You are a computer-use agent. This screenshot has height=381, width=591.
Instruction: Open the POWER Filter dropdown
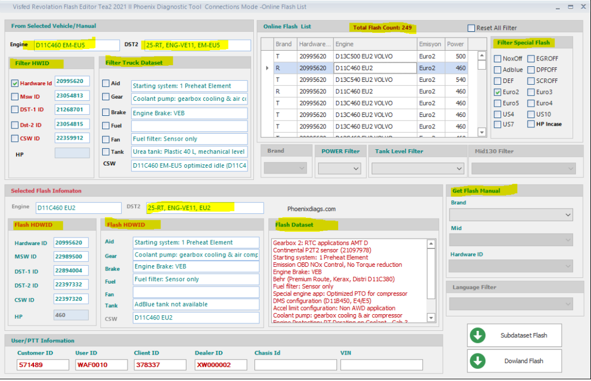pyautogui.click(x=339, y=168)
